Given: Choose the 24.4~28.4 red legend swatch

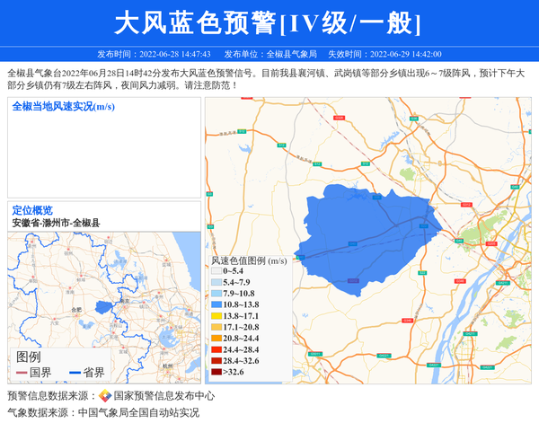Looking at the screenshot, I should 216,349.
